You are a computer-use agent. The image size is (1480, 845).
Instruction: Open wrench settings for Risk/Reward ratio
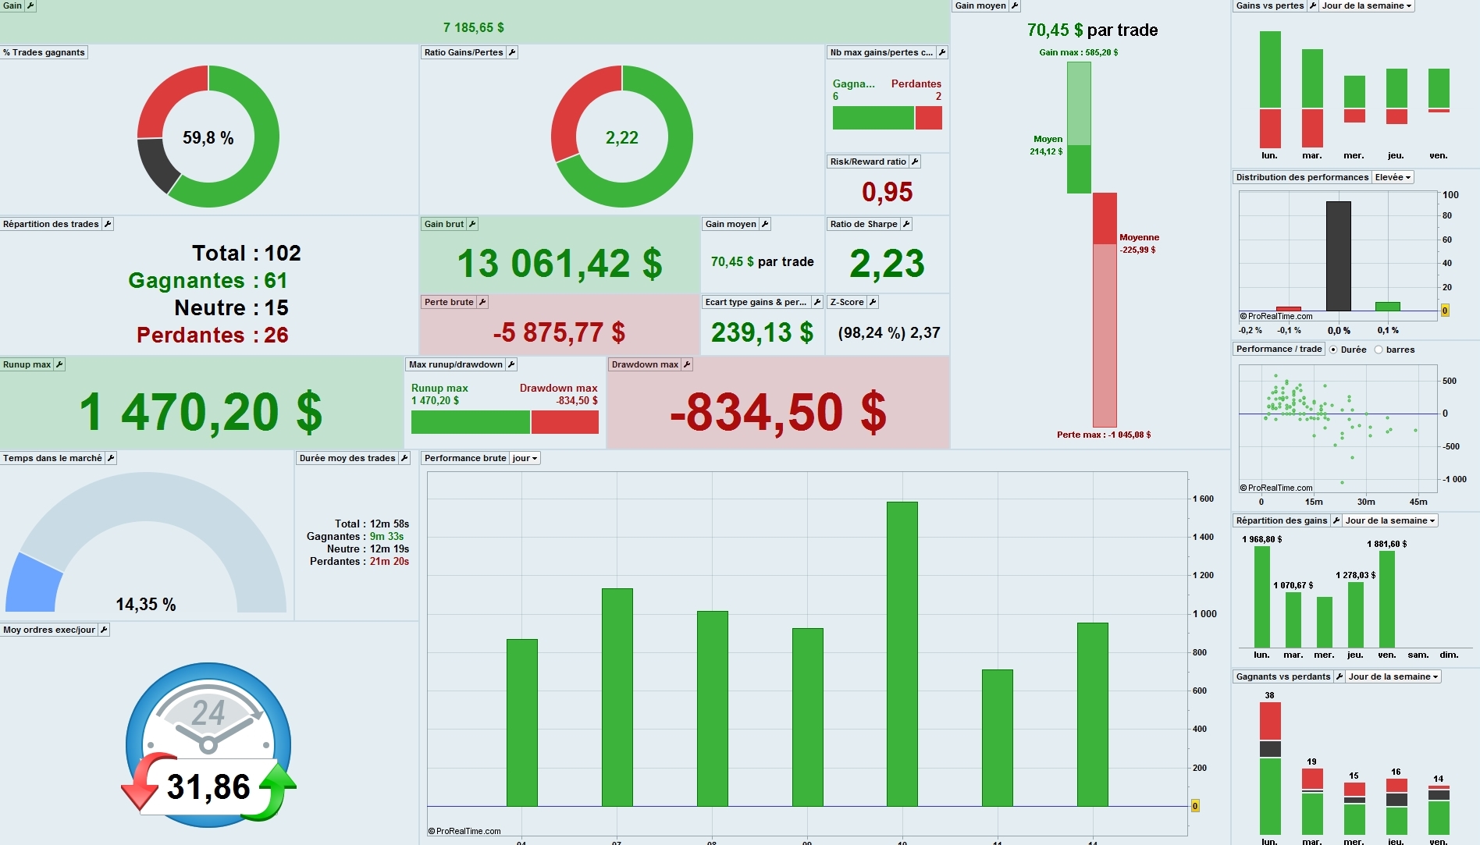point(915,162)
